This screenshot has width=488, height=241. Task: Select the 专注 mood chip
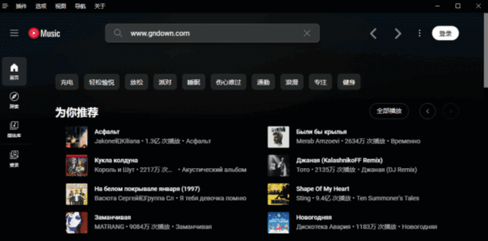click(x=320, y=82)
